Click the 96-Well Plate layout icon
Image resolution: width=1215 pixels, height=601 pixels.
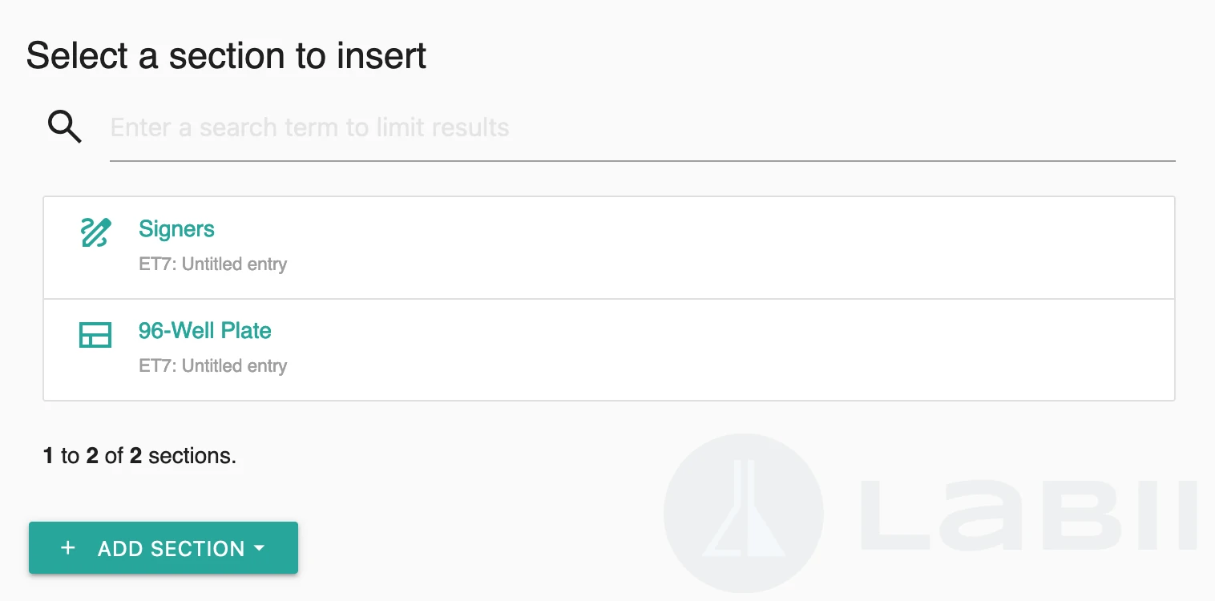click(x=95, y=334)
